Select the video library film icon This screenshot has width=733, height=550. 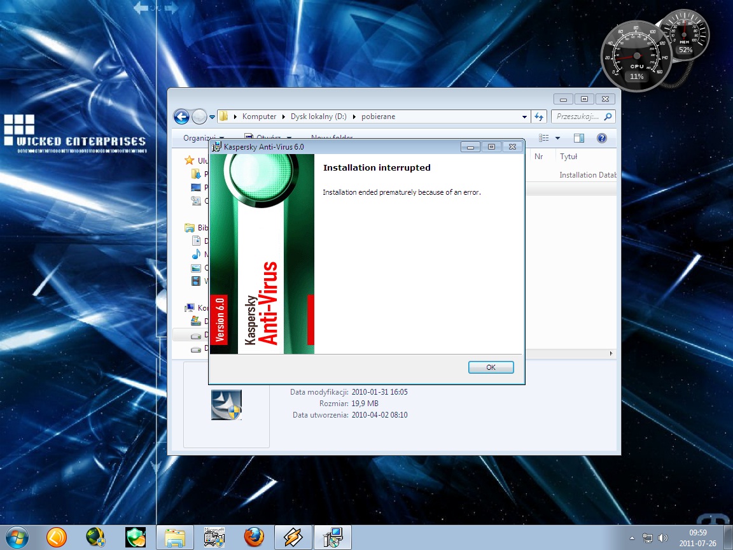197,281
